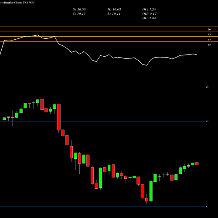Viewport: 218px width, 218px height.
Task: Select the open value O: 10.58
Action: 79,10
